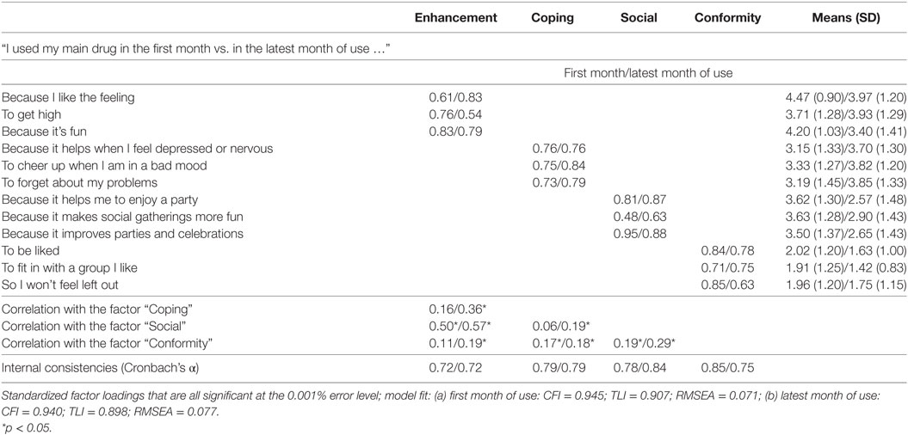Click the 0.81/0.87 Social loading value

pos(639,199)
